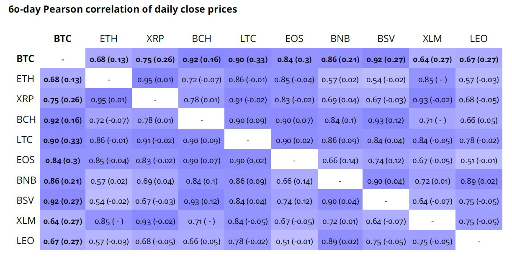
Task: Click the cell in ETH row, XRP column
Action: point(155,80)
